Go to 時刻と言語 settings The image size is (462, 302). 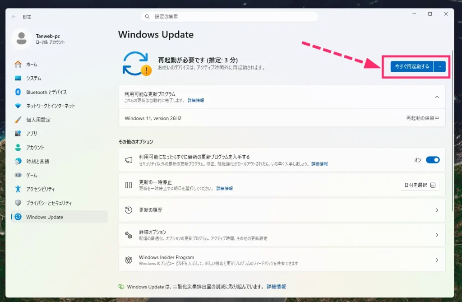[60, 161]
